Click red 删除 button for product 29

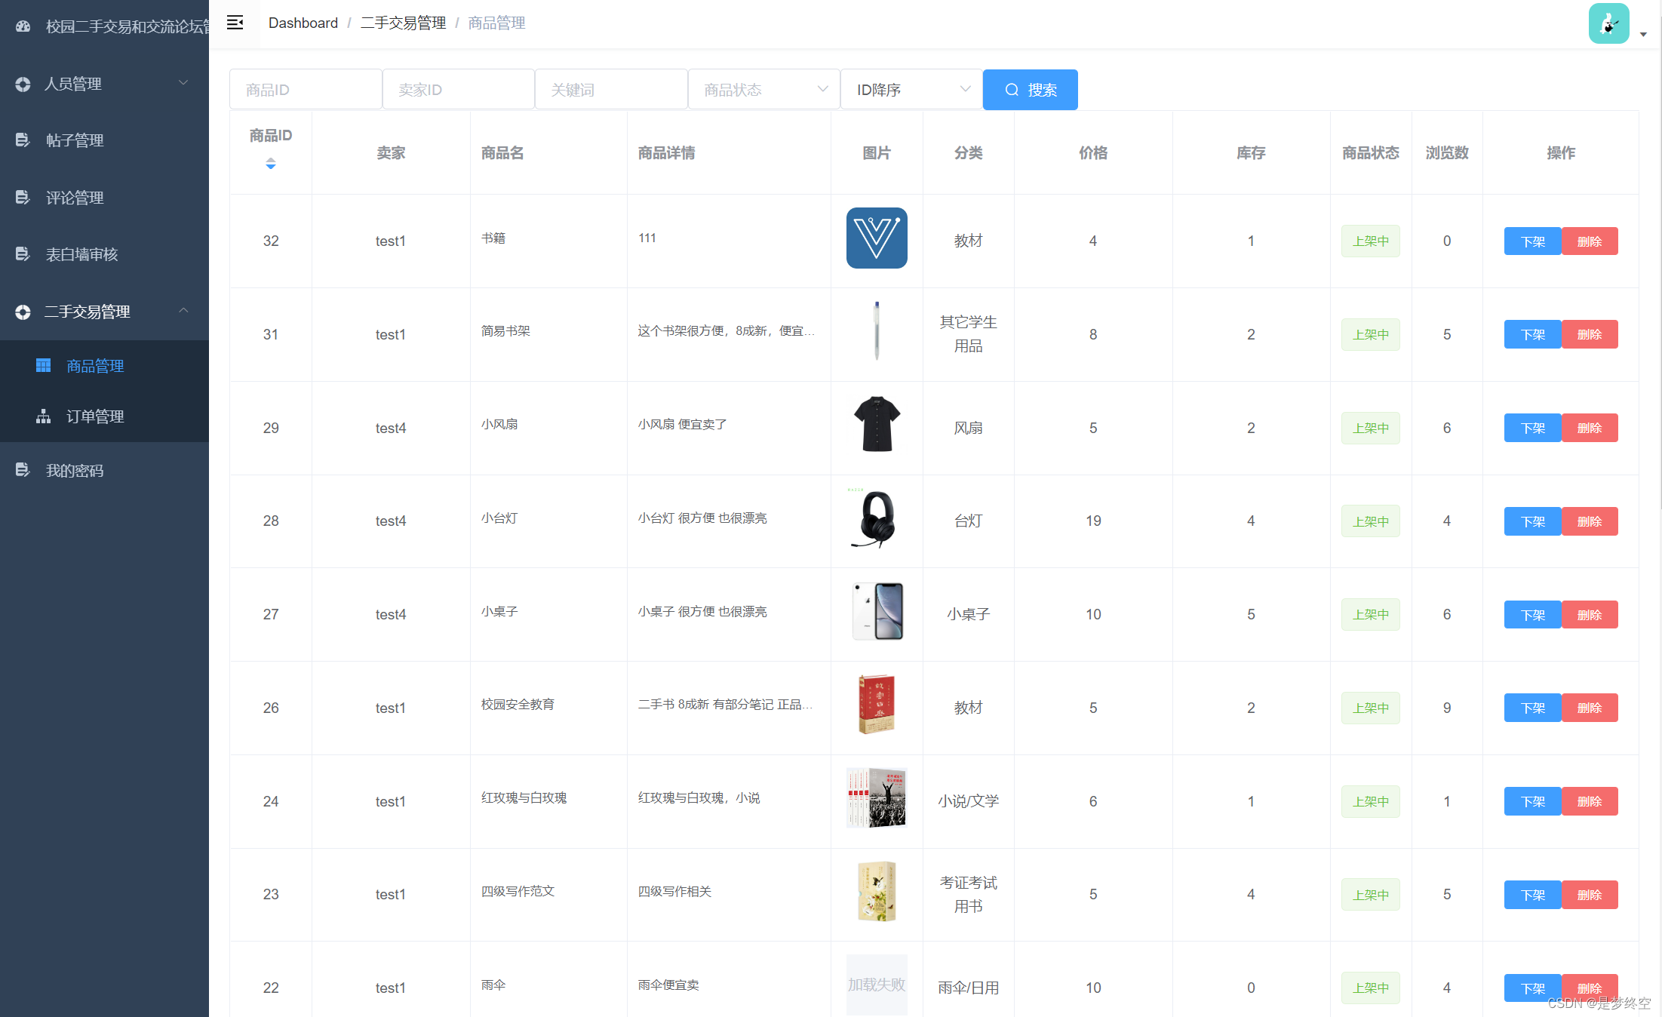point(1589,428)
